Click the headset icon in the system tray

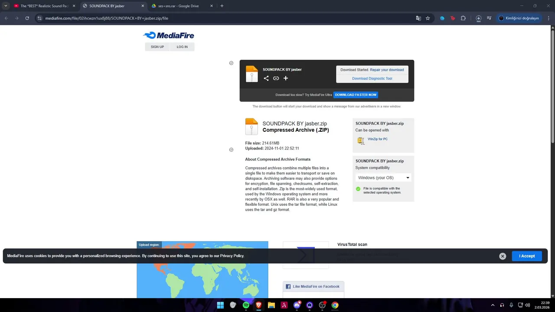pyautogui.click(x=502, y=305)
